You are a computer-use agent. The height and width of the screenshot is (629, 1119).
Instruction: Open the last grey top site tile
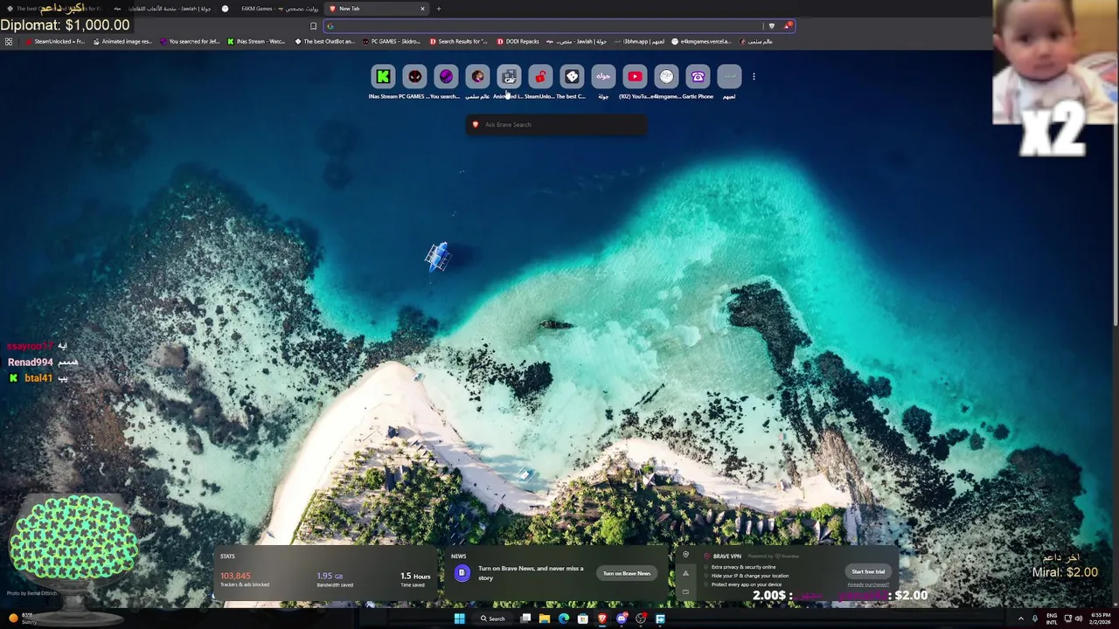coord(729,77)
